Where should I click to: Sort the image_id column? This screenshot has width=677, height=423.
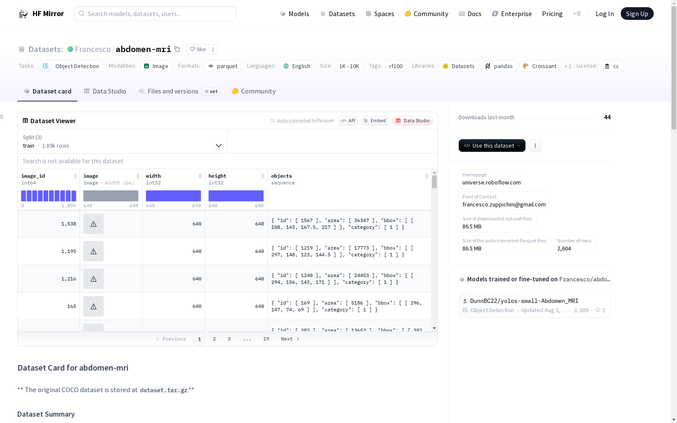tap(75, 176)
